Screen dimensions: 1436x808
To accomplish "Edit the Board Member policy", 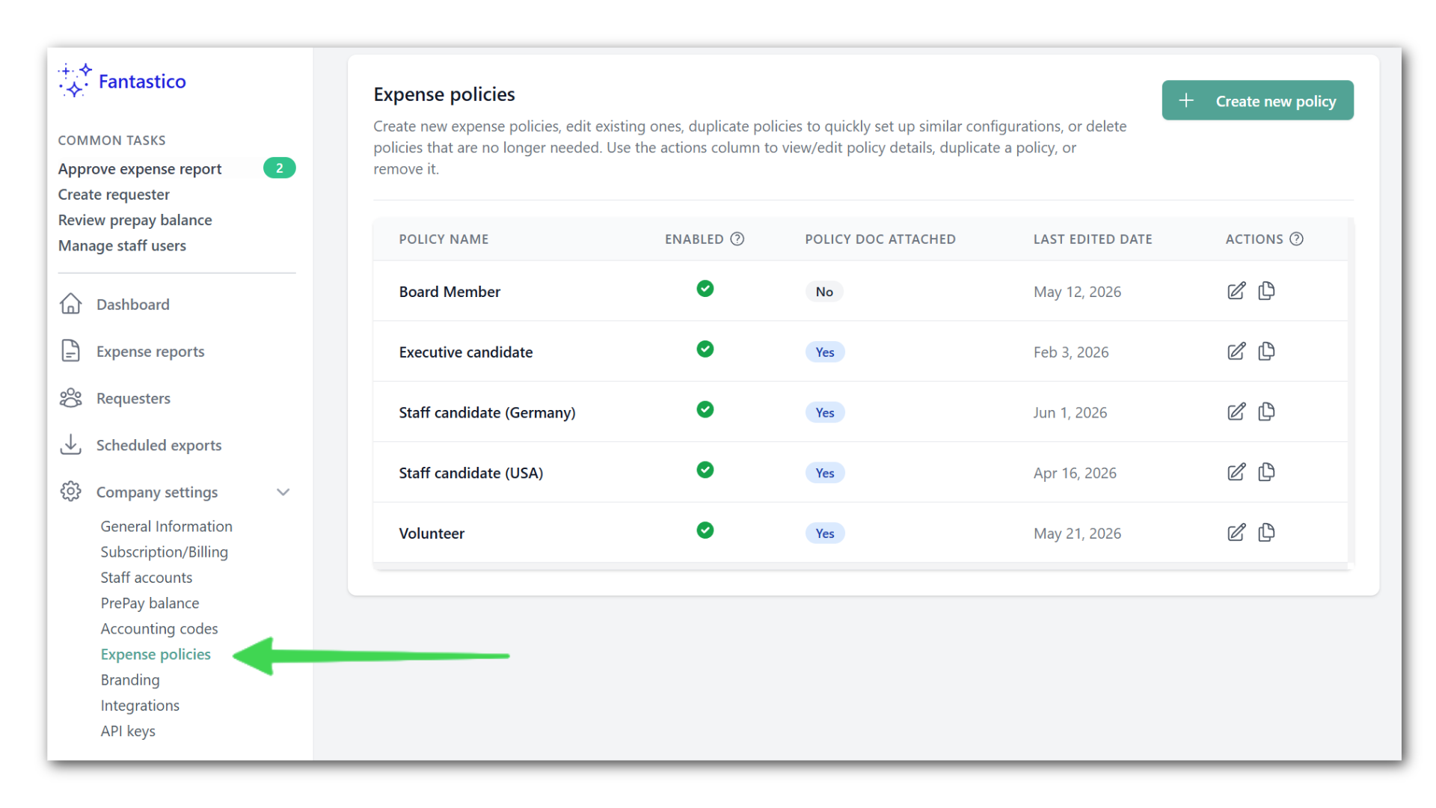I will click(1236, 291).
